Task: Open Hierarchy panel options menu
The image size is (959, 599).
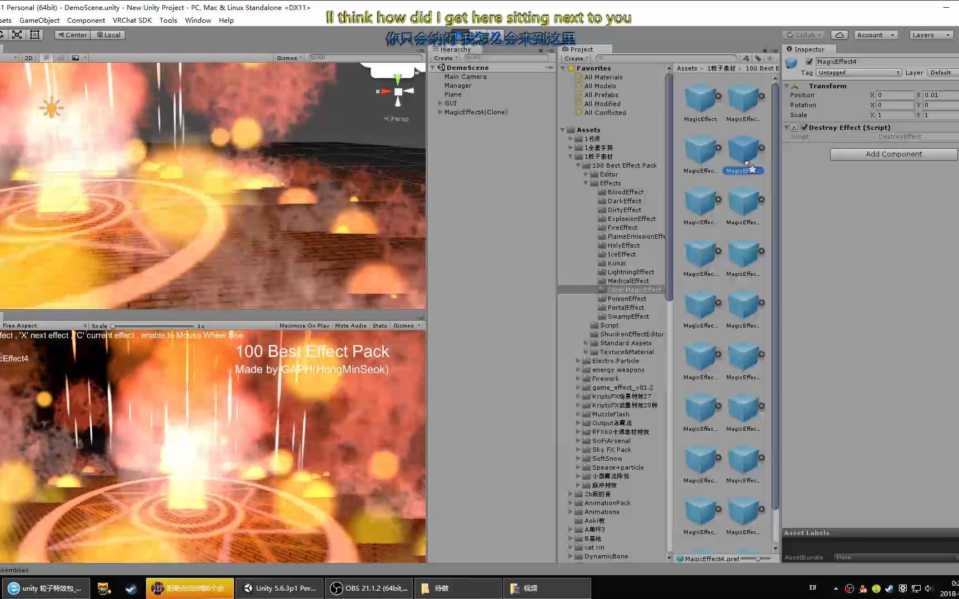Action: [x=551, y=50]
